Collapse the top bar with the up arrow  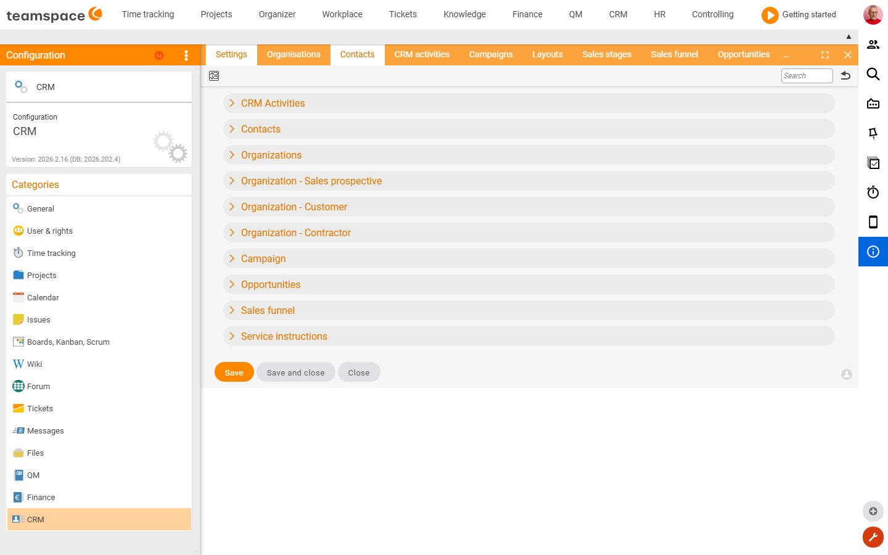849,37
